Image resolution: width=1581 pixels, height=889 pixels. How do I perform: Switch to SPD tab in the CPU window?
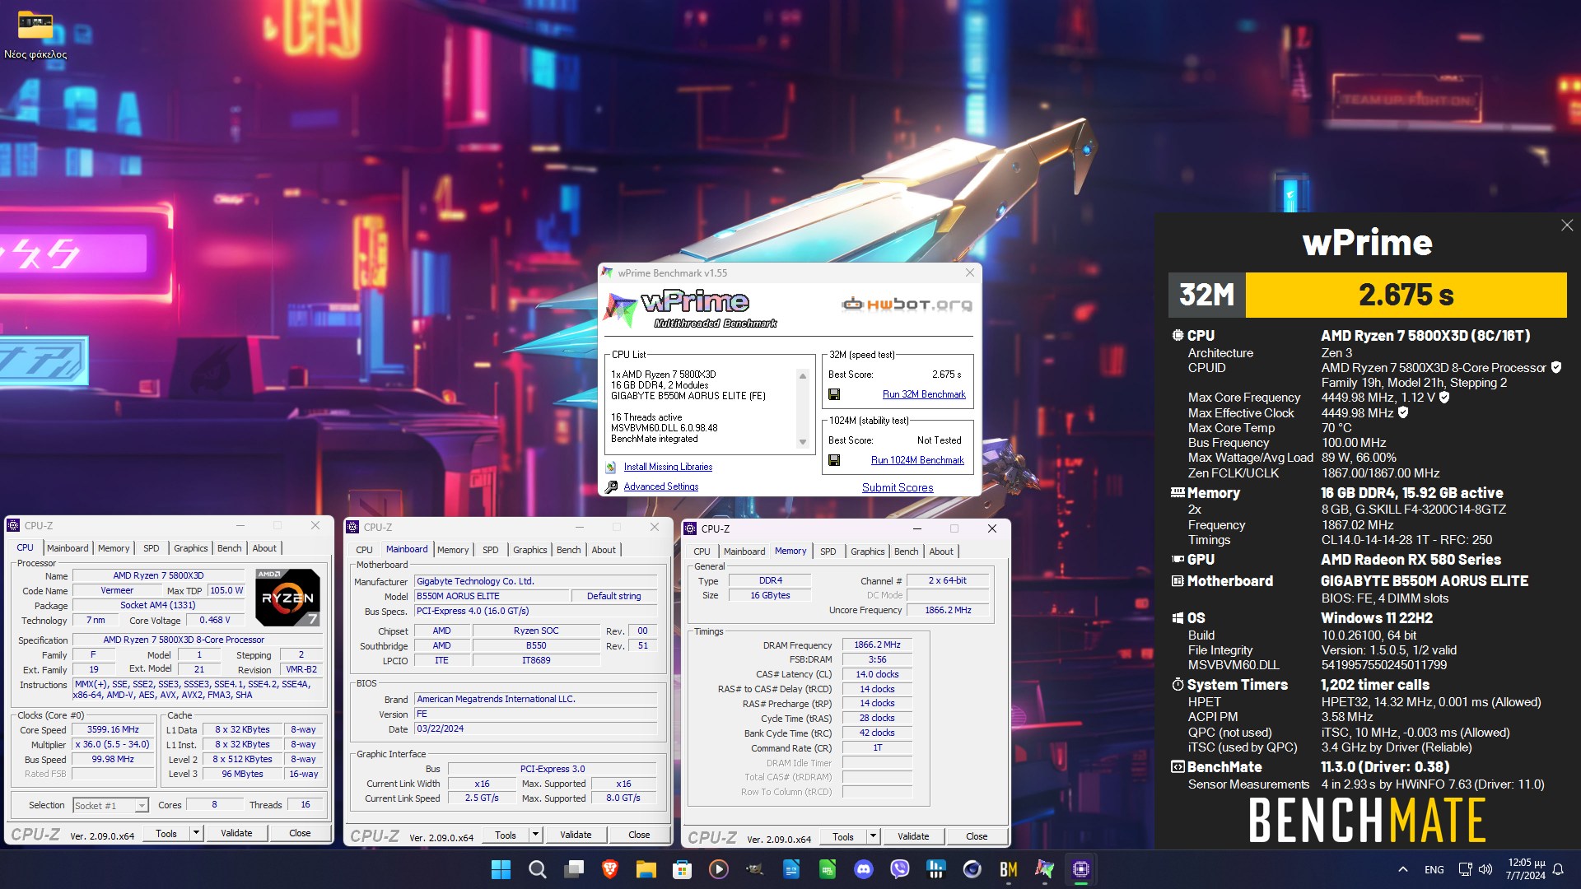coord(152,548)
